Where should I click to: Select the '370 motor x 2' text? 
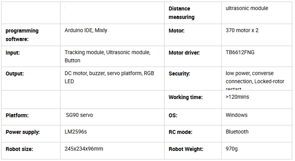pyautogui.click(x=242, y=30)
